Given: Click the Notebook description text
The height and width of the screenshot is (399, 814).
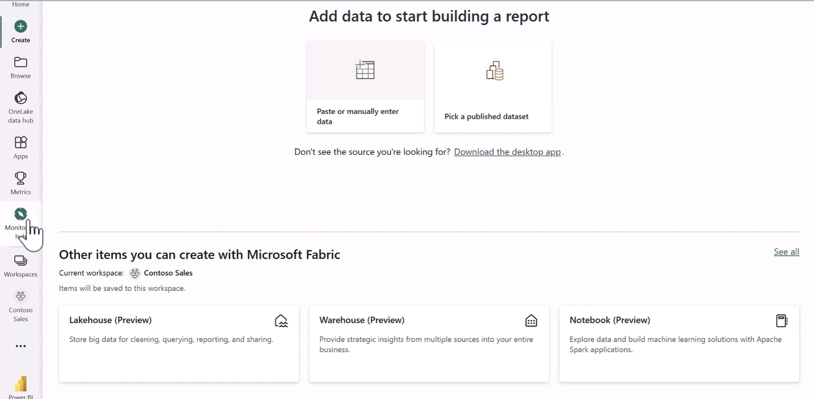Looking at the screenshot, I should point(676,344).
